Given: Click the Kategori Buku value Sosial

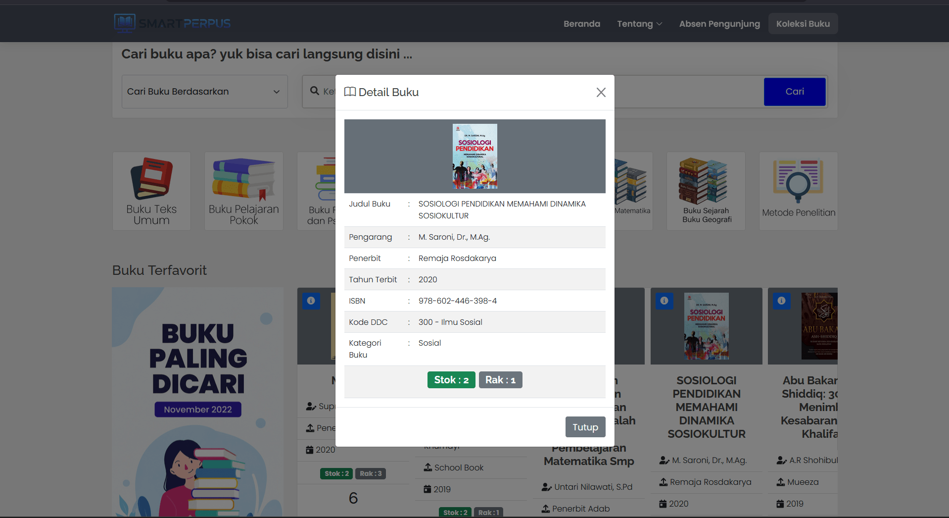Looking at the screenshot, I should pos(429,343).
